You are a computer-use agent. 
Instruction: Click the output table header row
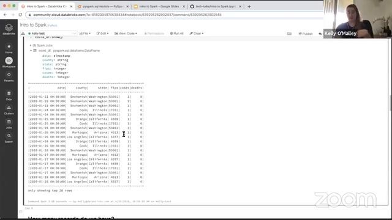(86, 88)
